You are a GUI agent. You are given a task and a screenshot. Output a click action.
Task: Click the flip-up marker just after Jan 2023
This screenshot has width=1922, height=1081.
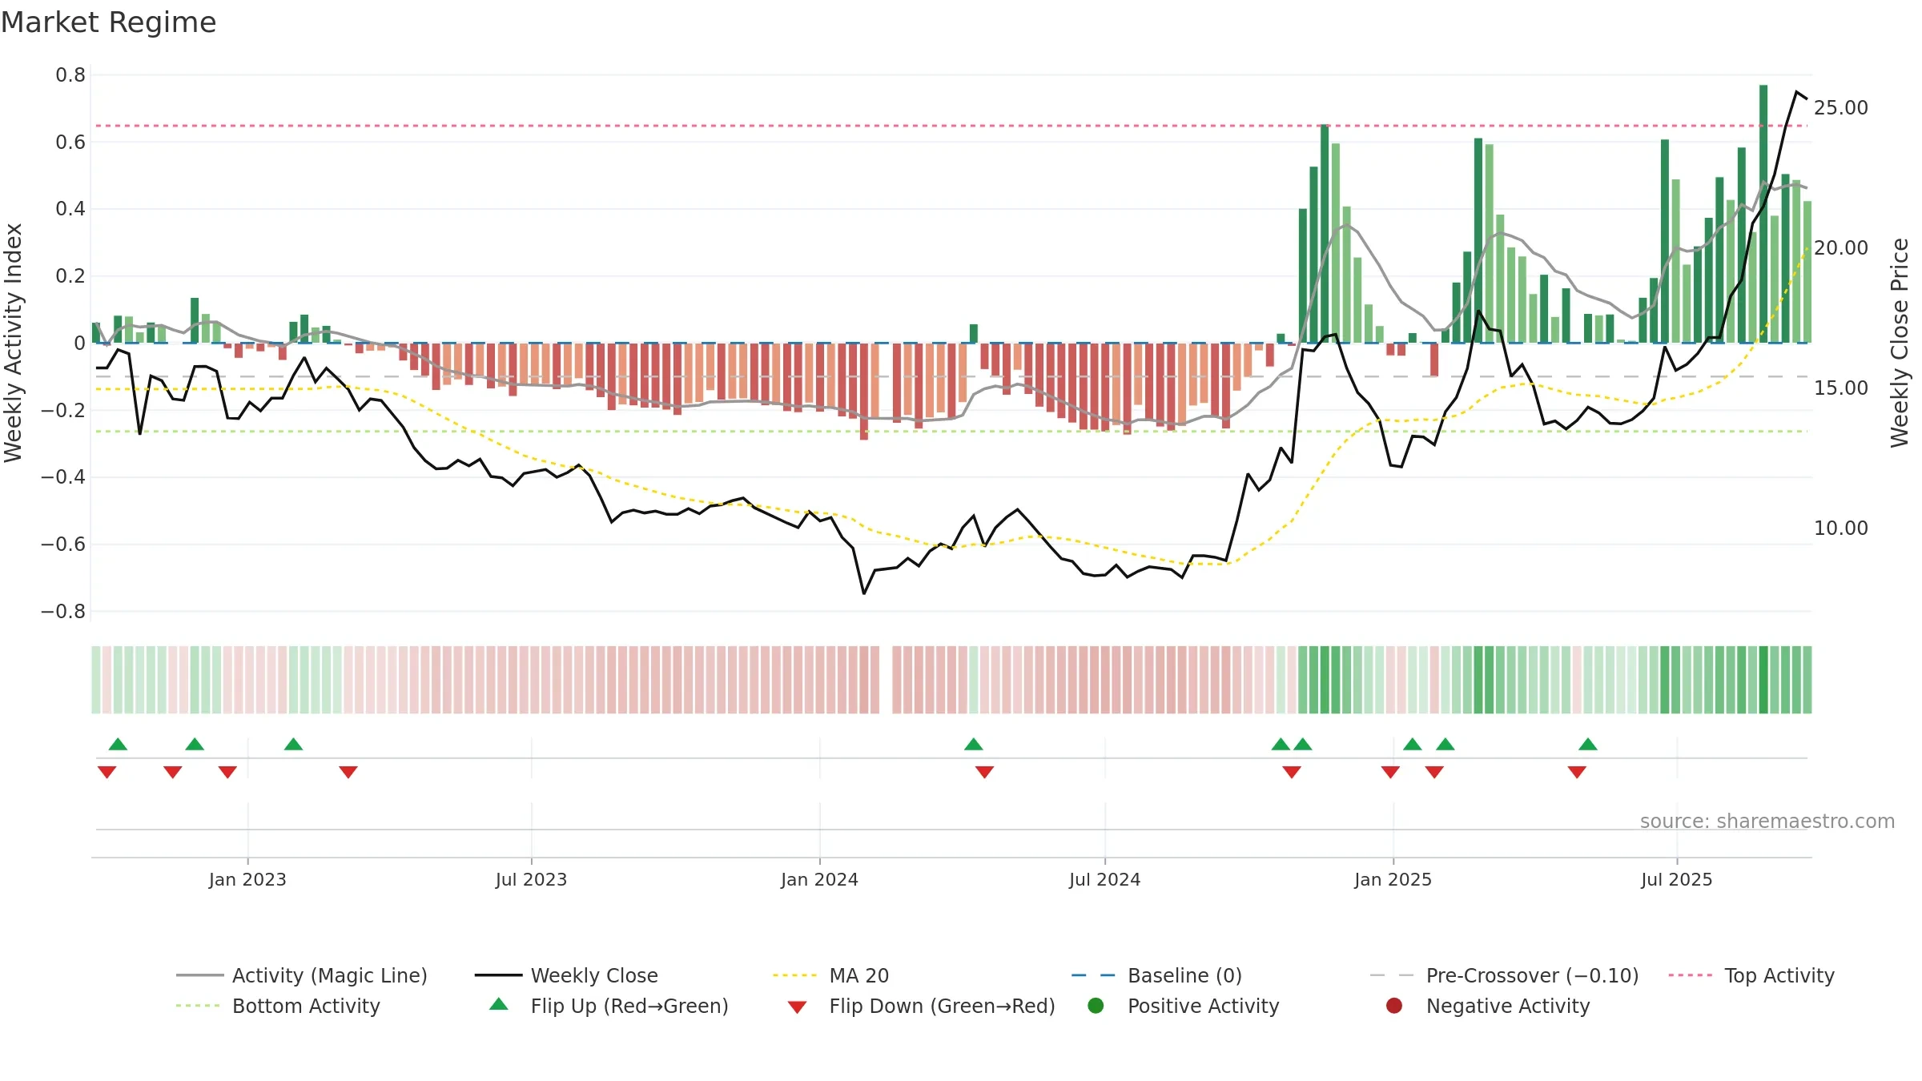click(293, 745)
